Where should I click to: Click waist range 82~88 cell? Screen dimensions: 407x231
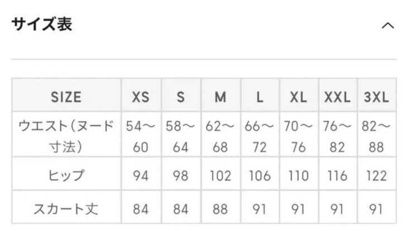pyautogui.click(x=376, y=135)
